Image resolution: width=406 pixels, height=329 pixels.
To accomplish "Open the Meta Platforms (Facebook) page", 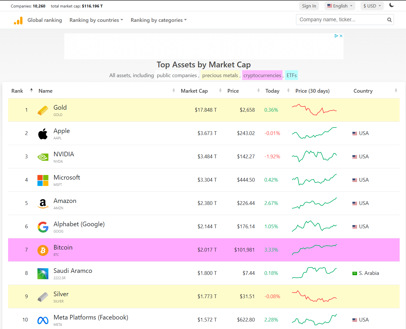I will point(91,317).
